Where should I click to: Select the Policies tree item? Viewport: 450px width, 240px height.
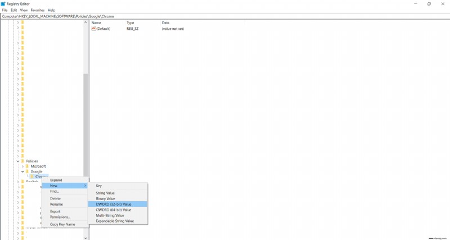click(x=32, y=161)
